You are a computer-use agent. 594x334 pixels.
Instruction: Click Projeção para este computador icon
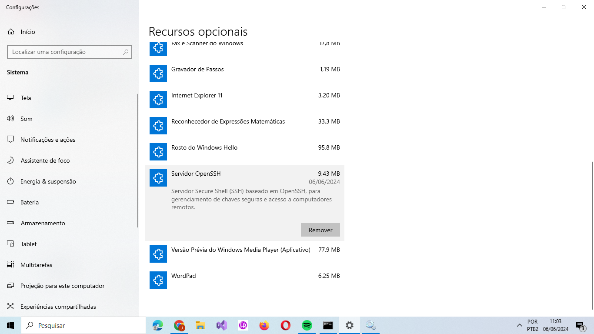coord(11,286)
